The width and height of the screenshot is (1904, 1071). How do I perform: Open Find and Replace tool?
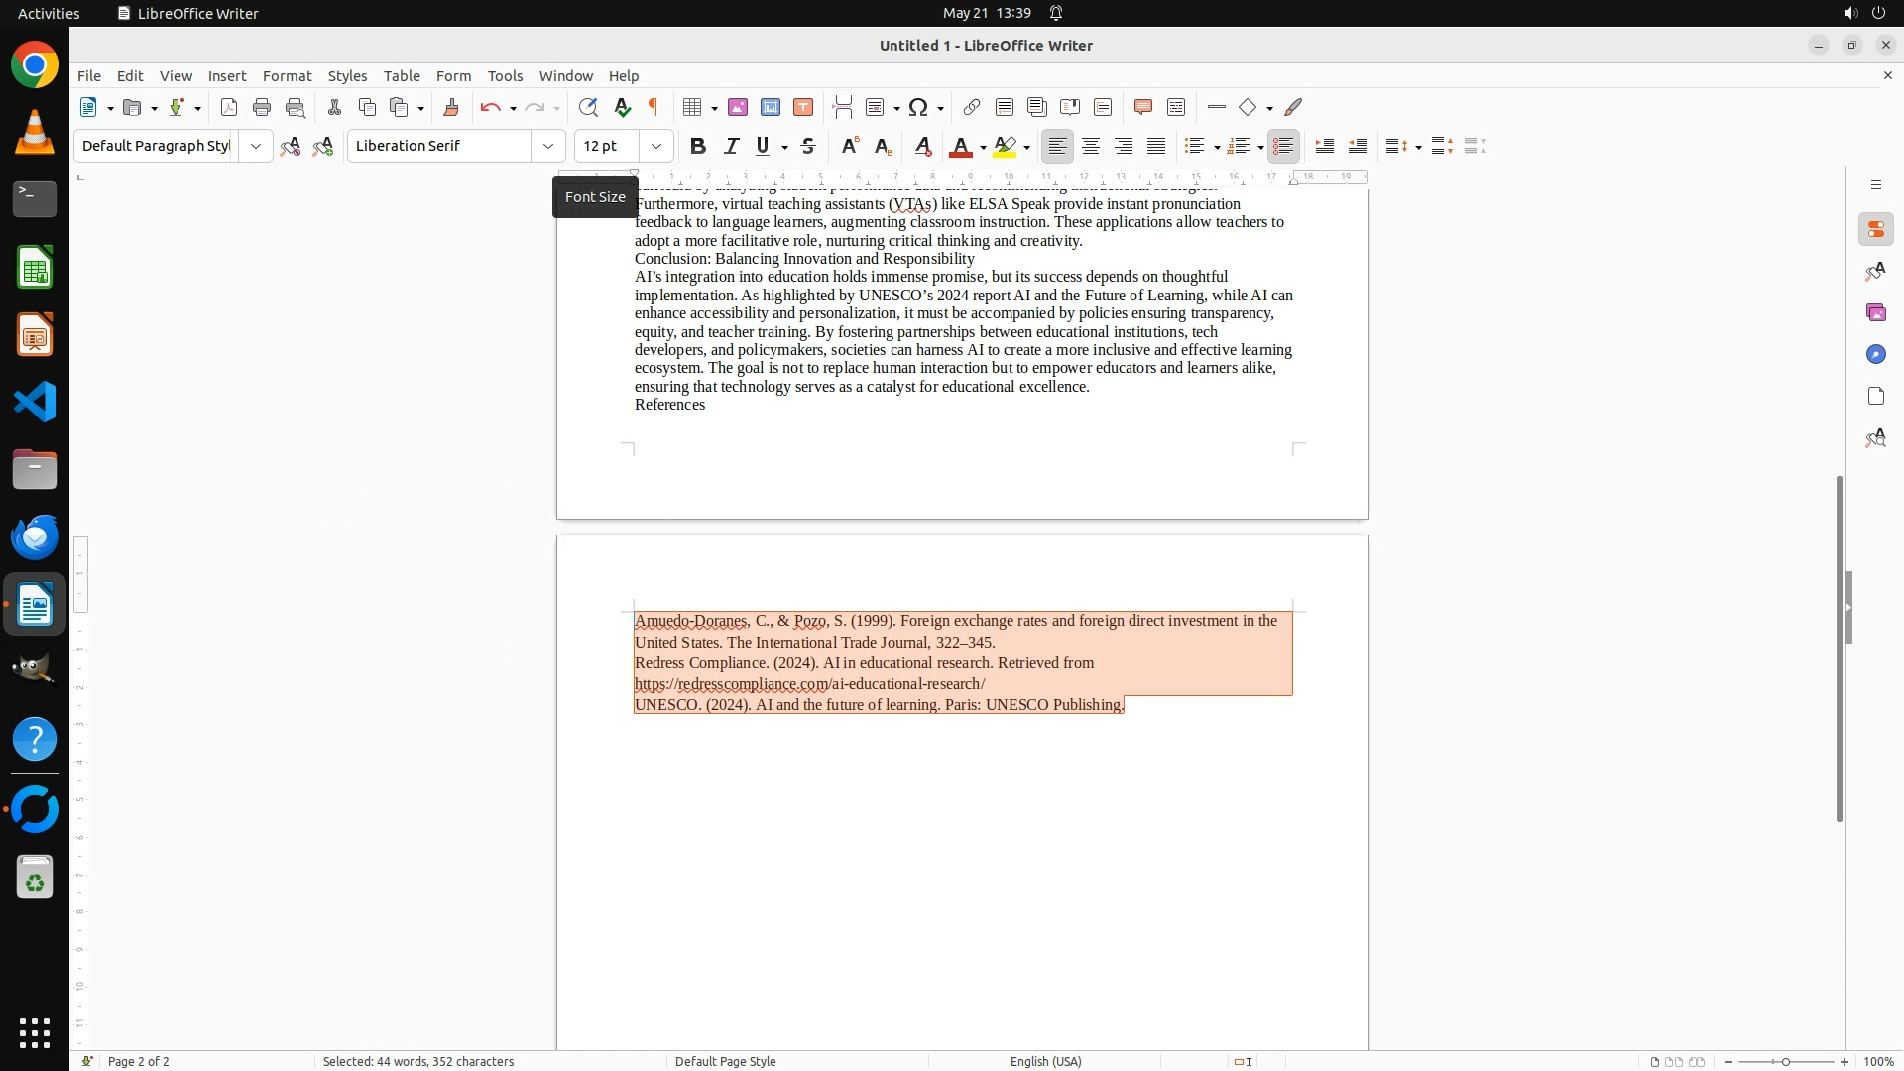[x=588, y=108]
